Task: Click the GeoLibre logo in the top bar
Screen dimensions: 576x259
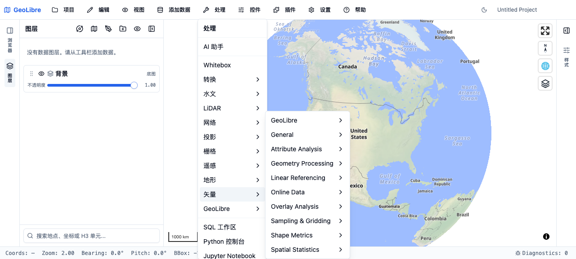Action: click(22, 10)
